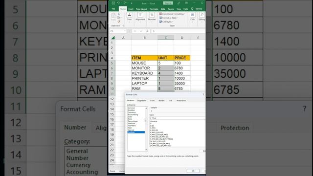Click the UNIT header cell
The width and height of the screenshot is (313, 176).
coord(166,58)
